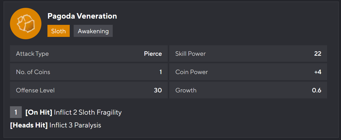Click the orange Sloth skill icon
341x140 pixels.
(26, 24)
